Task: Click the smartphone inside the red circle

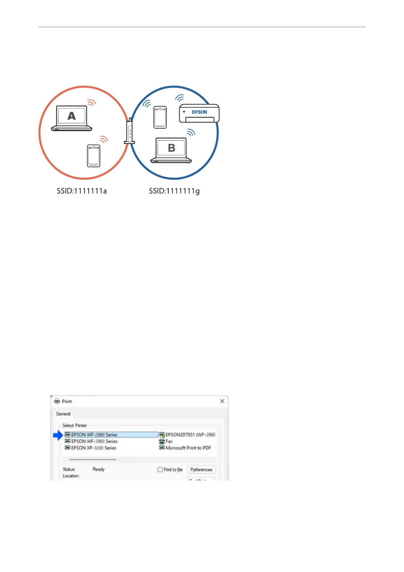Action: point(94,156)
